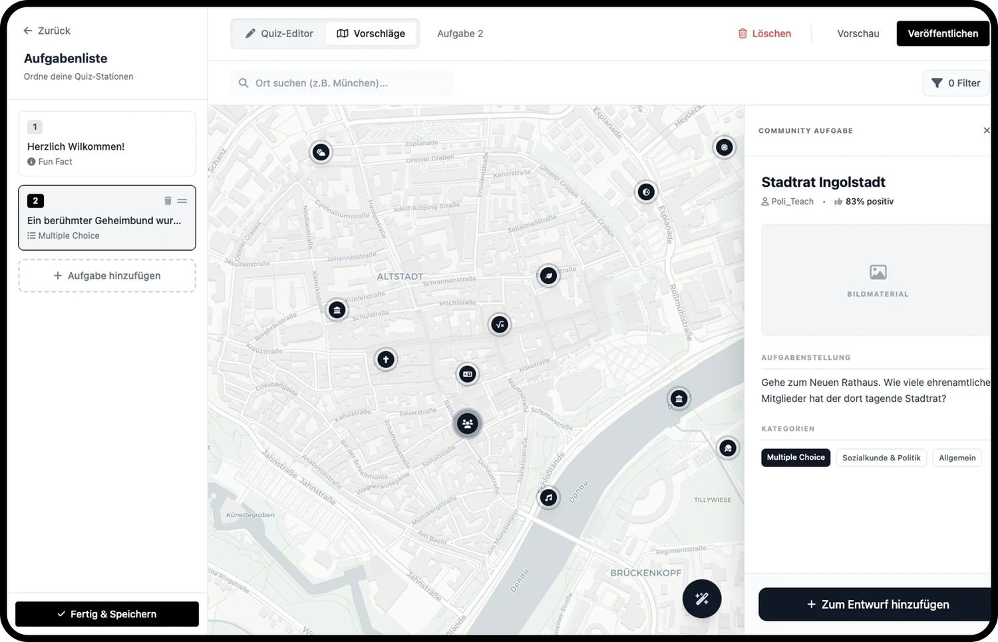
Task: Click the Aufgabe 2 label
Action: pyautogui.click(x=460, y=34)
